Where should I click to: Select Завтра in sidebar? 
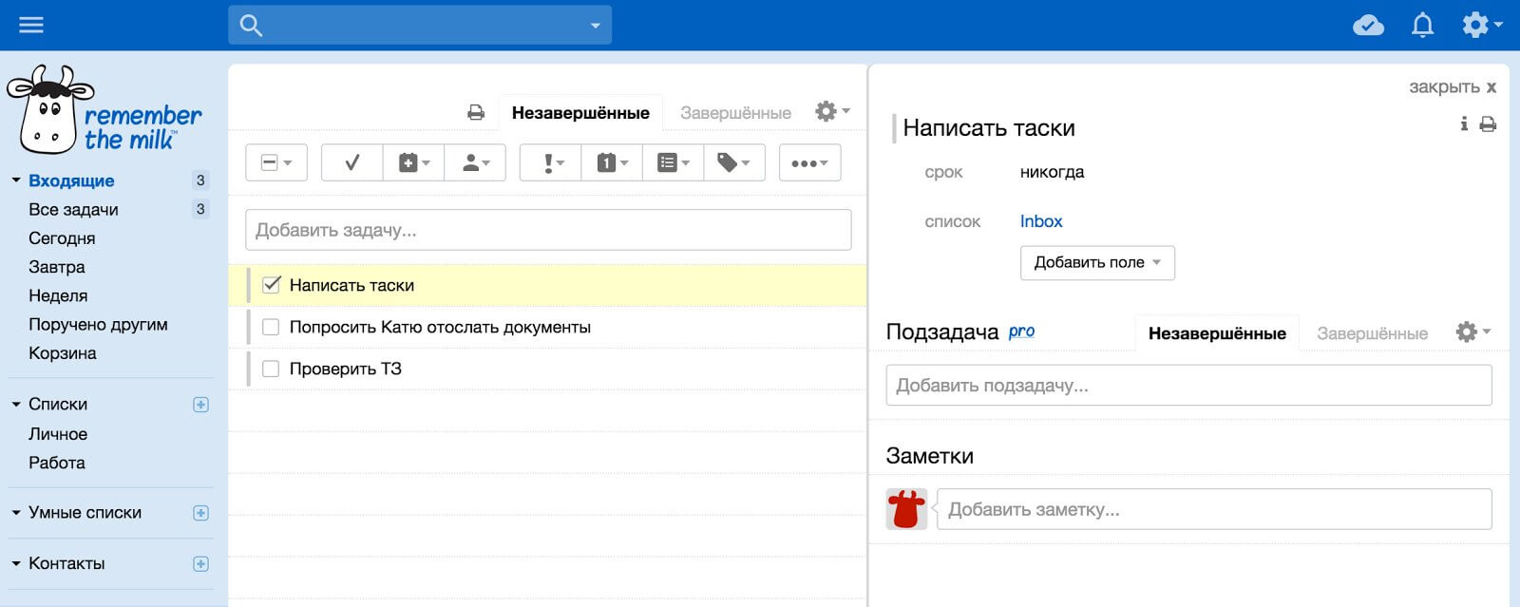(57, 267)
